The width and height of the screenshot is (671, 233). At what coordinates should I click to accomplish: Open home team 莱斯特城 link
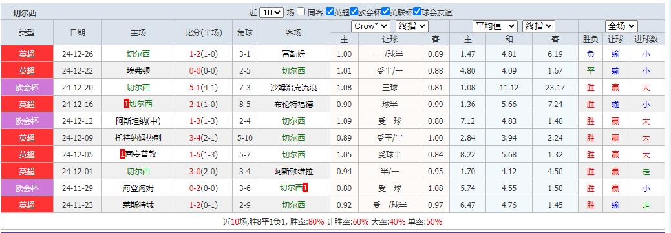click(x=138, y=205)
